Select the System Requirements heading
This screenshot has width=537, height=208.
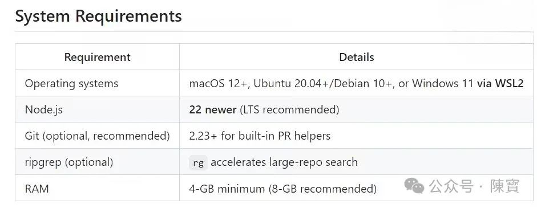[x=99, y=16]
